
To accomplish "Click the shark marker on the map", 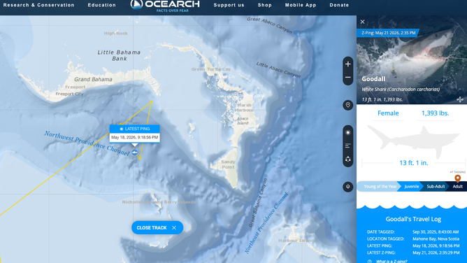I will (135, 152).
